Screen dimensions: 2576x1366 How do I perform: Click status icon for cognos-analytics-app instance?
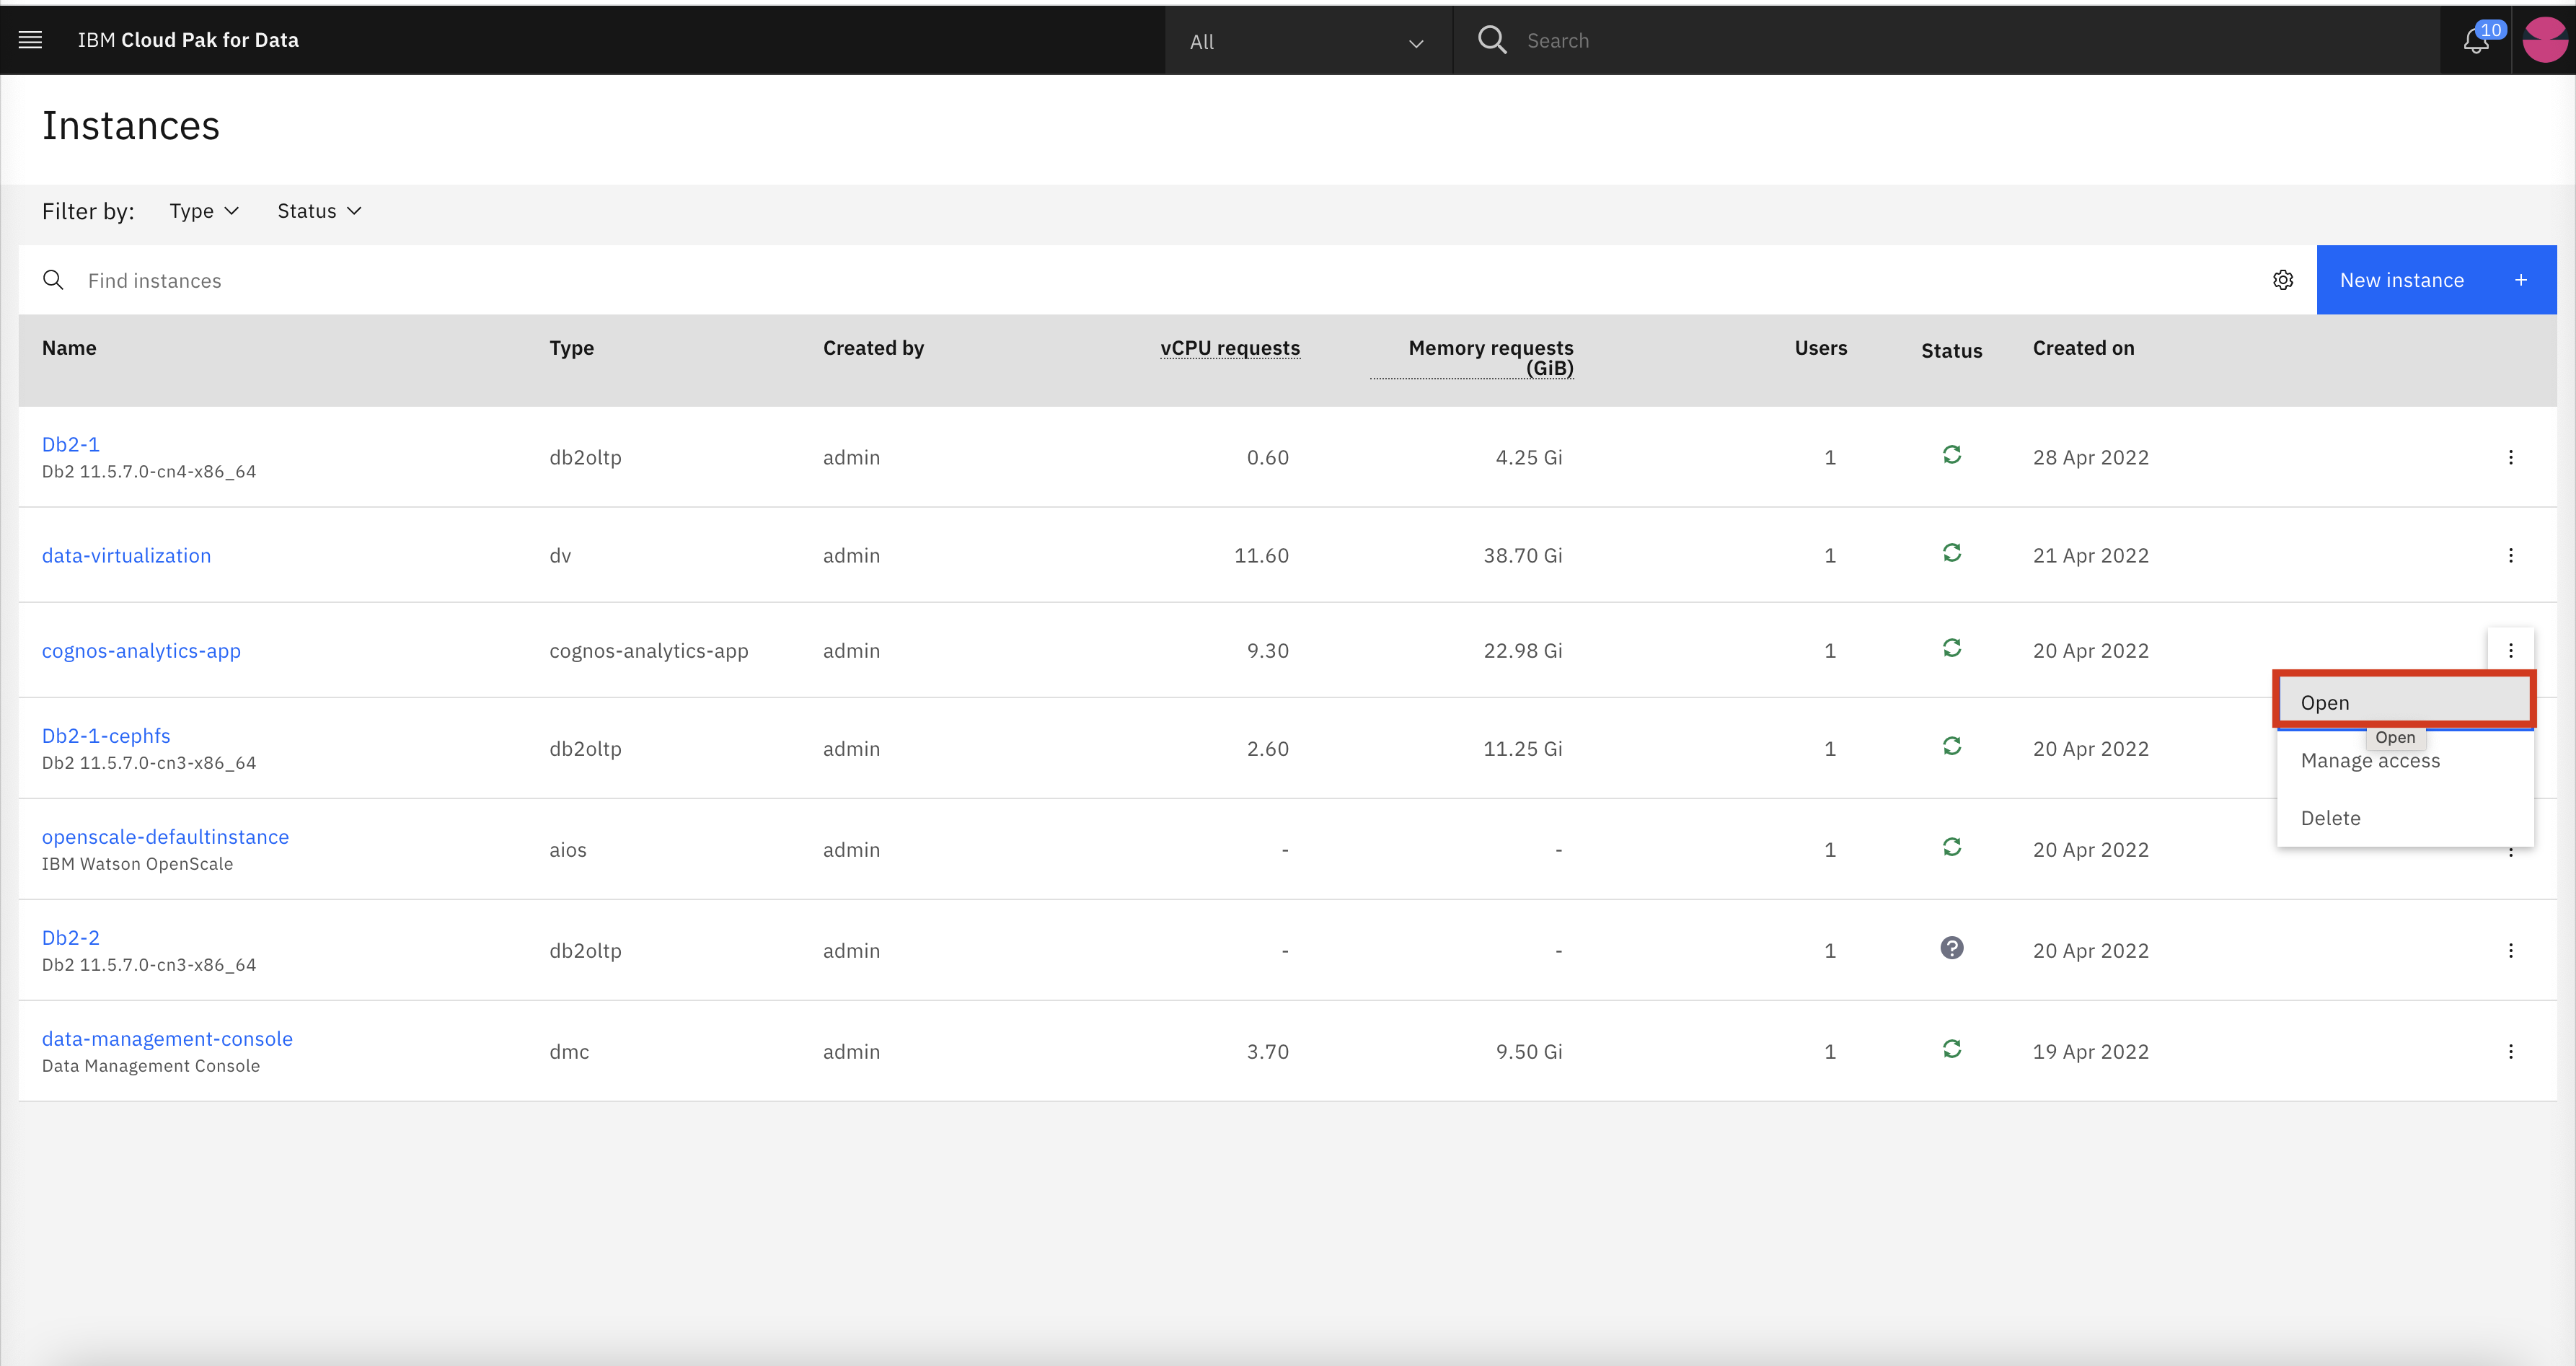(x=1951, y=648)
